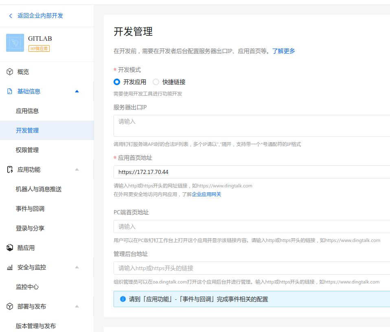
Task: Click the box icon beside 部署与发布
Action: click(x=10, y=306)
